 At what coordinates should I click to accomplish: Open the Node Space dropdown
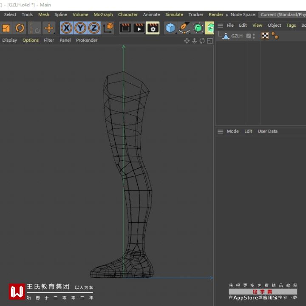[282, 14]
